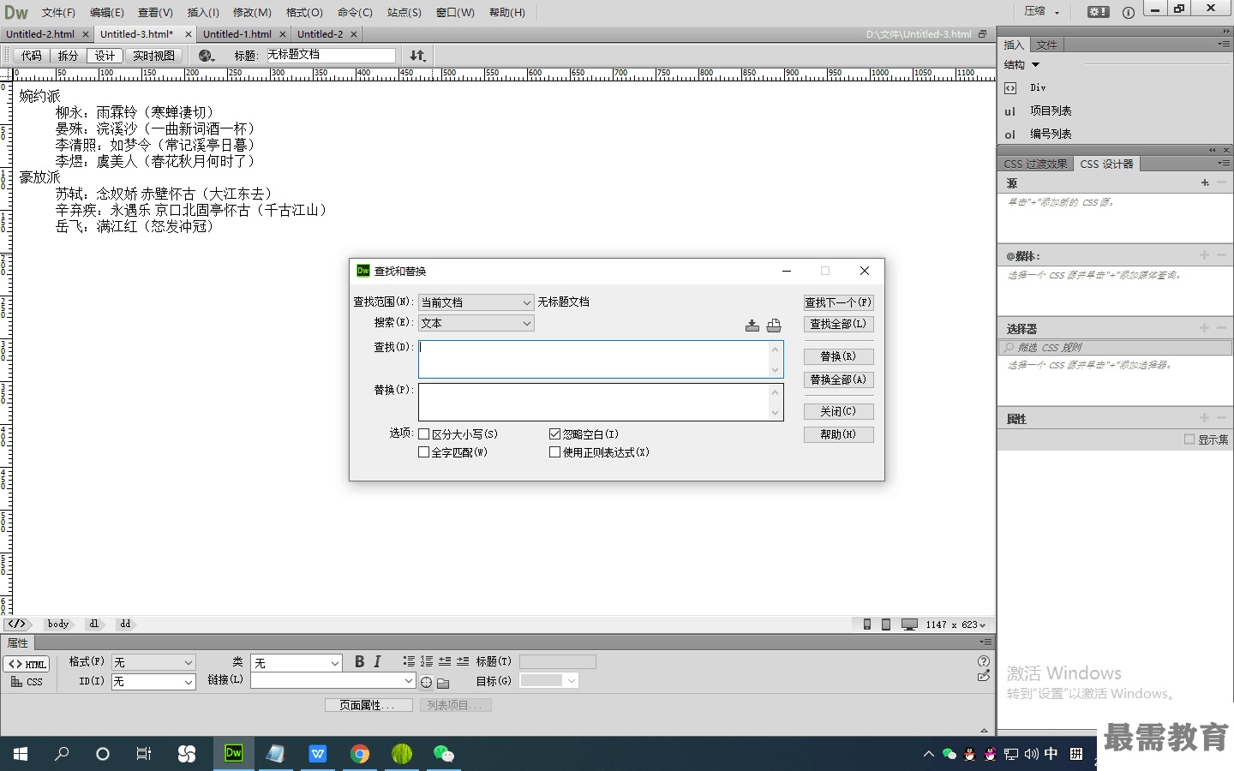Click the preview in browser globe icon
The image size is (1234, 771).
tap(206, 56)
